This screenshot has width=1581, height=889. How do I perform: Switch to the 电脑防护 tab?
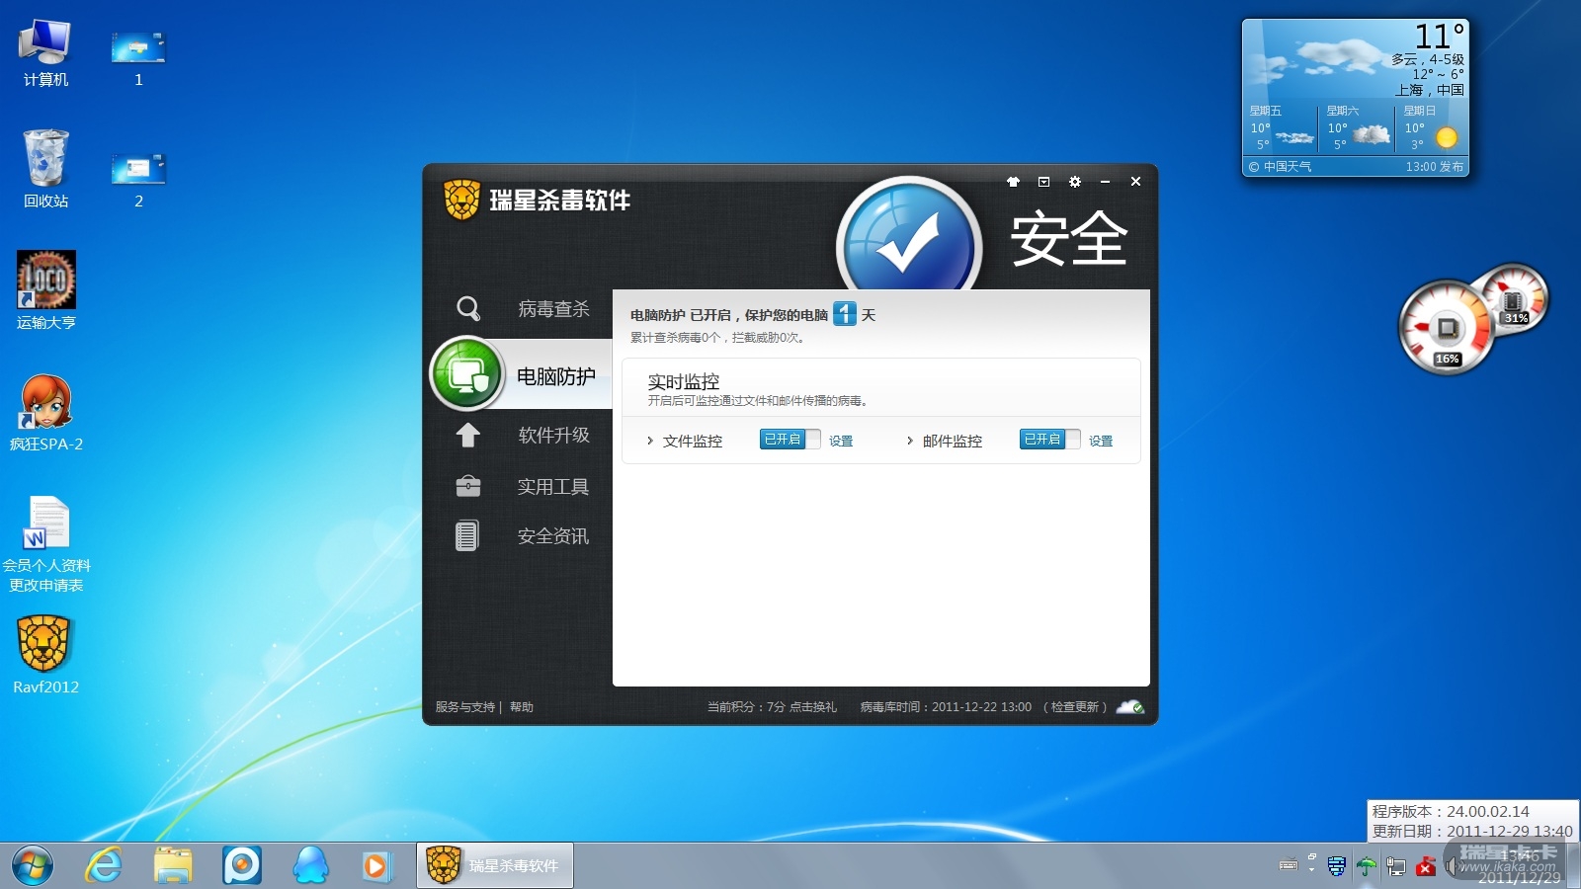[x=556, y=376]
